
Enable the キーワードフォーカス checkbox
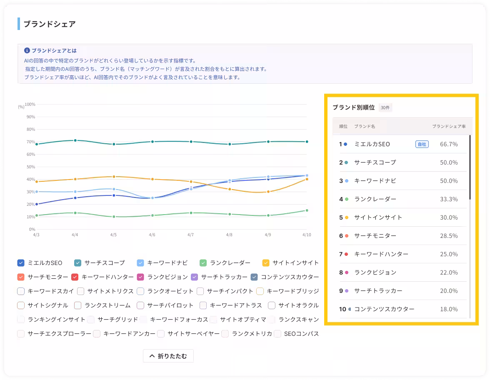[143, 319]
